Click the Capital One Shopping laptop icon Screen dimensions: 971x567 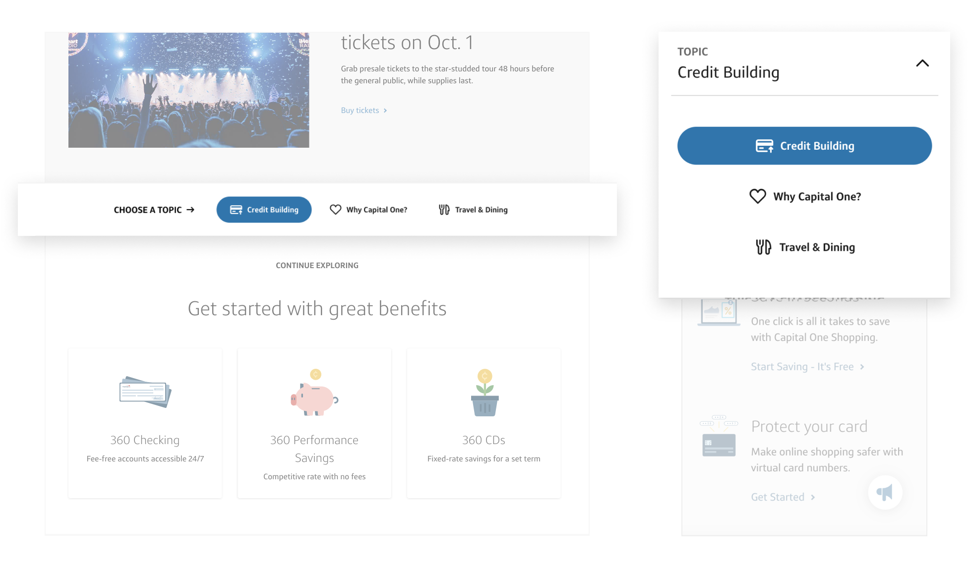pyautogui.click(x=719, y=312)
